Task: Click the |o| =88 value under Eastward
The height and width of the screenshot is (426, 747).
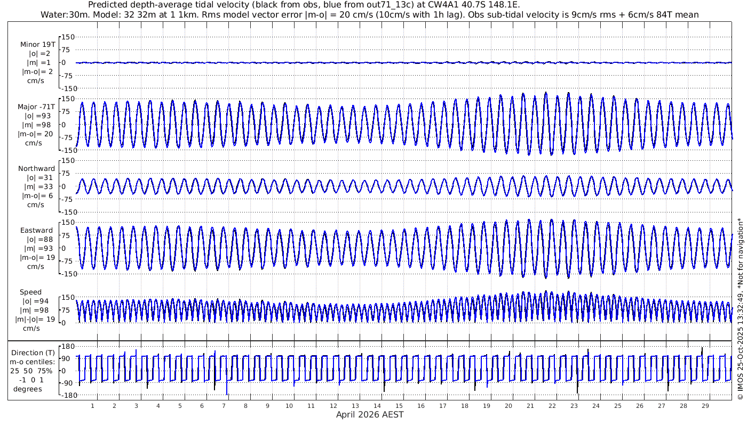Action: [x=36, y=240]
